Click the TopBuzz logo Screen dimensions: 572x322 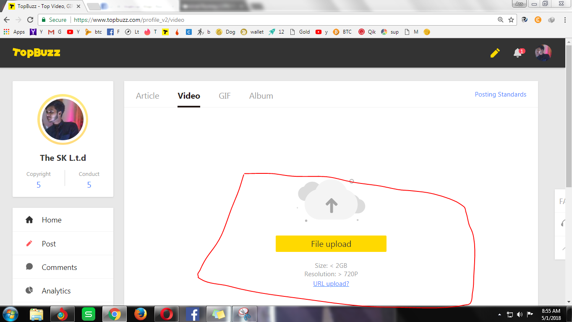(37, 52)
